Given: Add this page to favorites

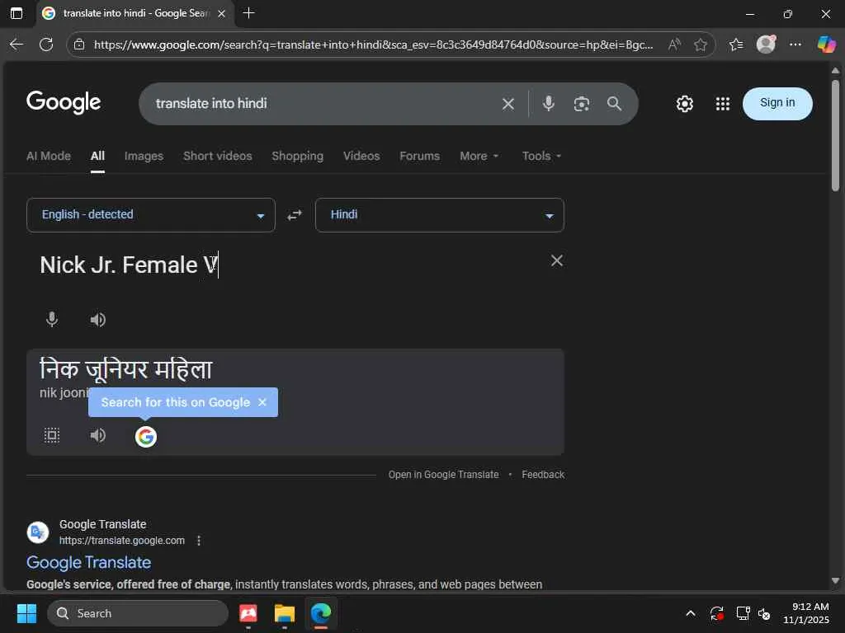Looking at the screenshot, I should pyautogui.click(x=700, y=45).
